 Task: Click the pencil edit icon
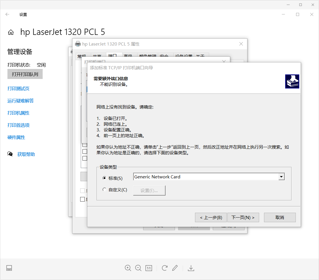point(175,268)
